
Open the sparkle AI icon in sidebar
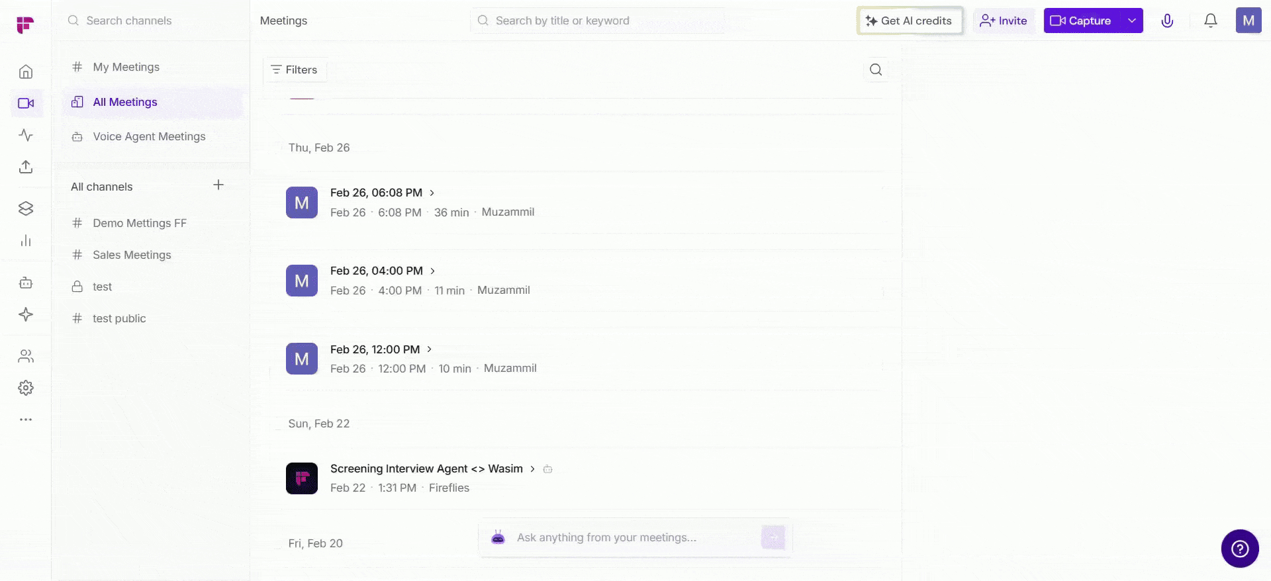(26, 314)
